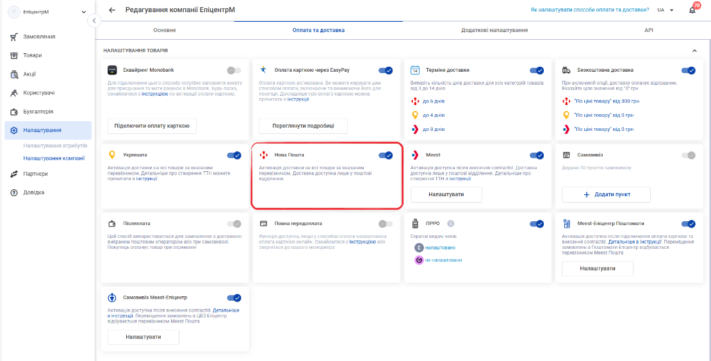Toggle the Самовивіз Meest-Епіцентр switch
Image resolution: width=711 pixels, height=361 pixels.
[x=234, y=298]
